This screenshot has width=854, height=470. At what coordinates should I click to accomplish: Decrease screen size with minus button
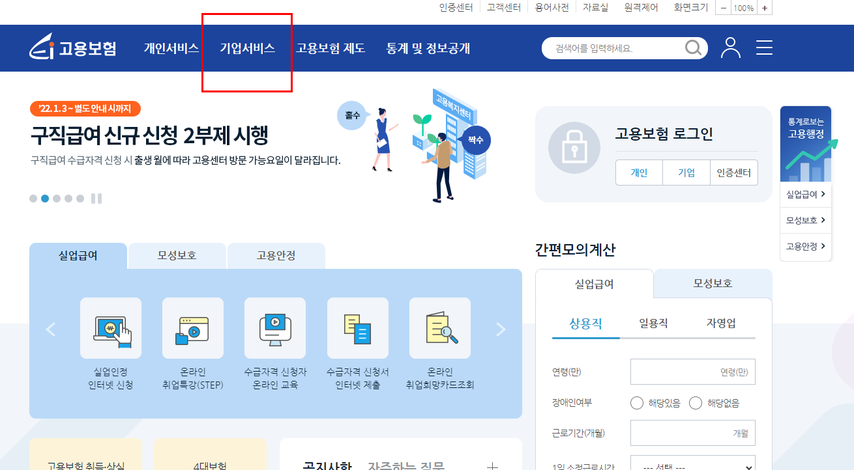pos(722,8)
